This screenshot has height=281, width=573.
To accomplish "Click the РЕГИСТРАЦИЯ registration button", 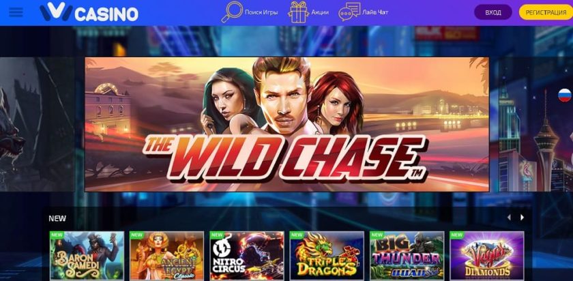I will 546,12.
